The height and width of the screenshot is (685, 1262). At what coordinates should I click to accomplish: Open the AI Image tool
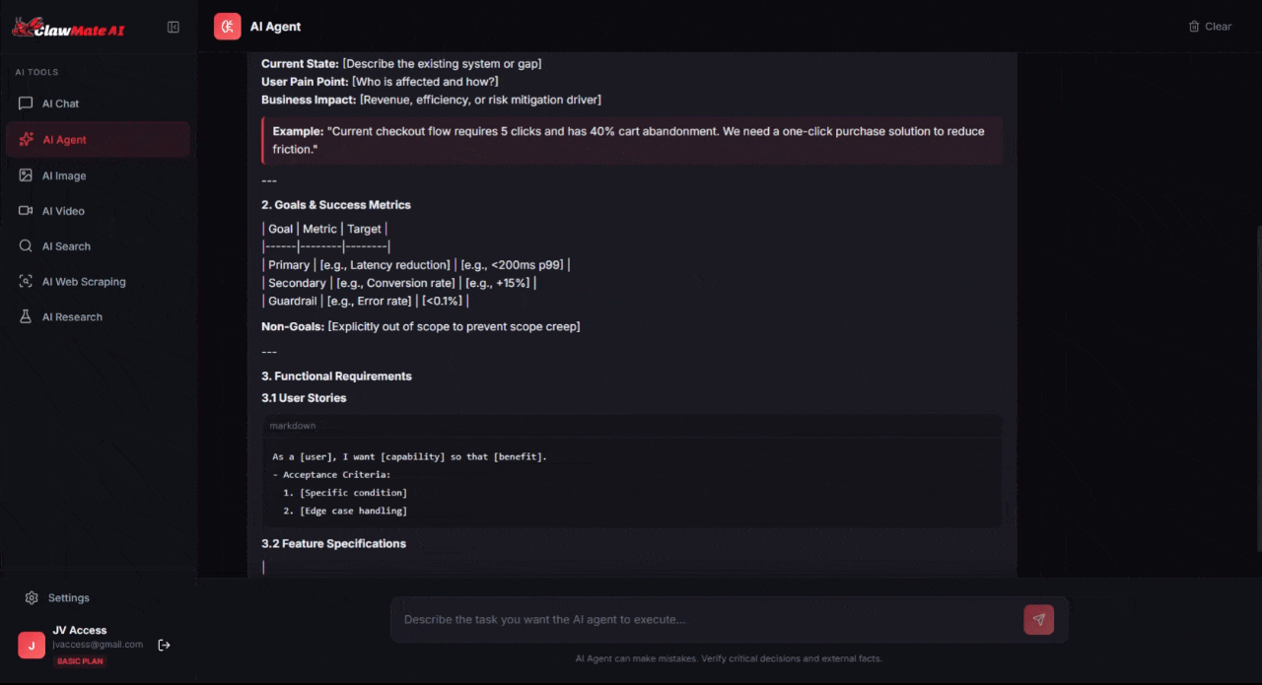(x=64, y=175)
